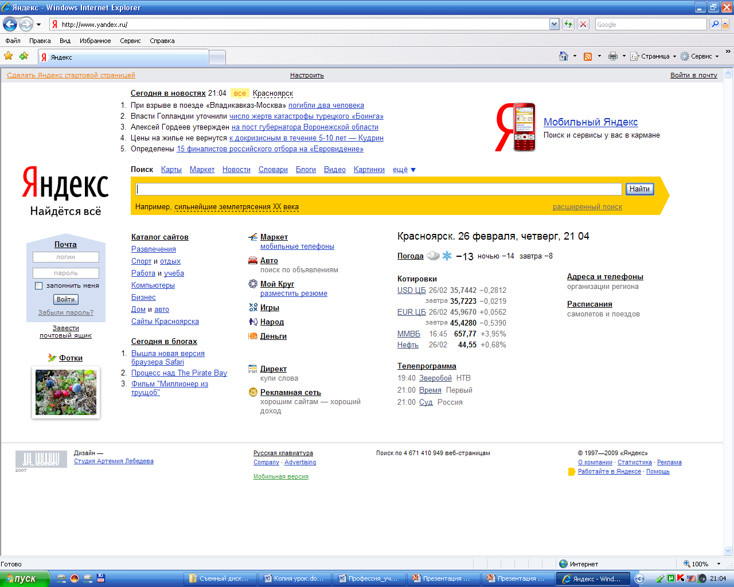Viewport: 734px width, 587px height.
Task: Click the Войти mail login button
Action: (x=66, y=299)
